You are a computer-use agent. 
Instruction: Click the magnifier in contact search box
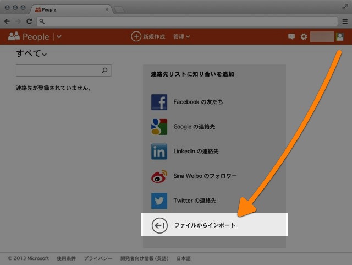coord(105,71)
